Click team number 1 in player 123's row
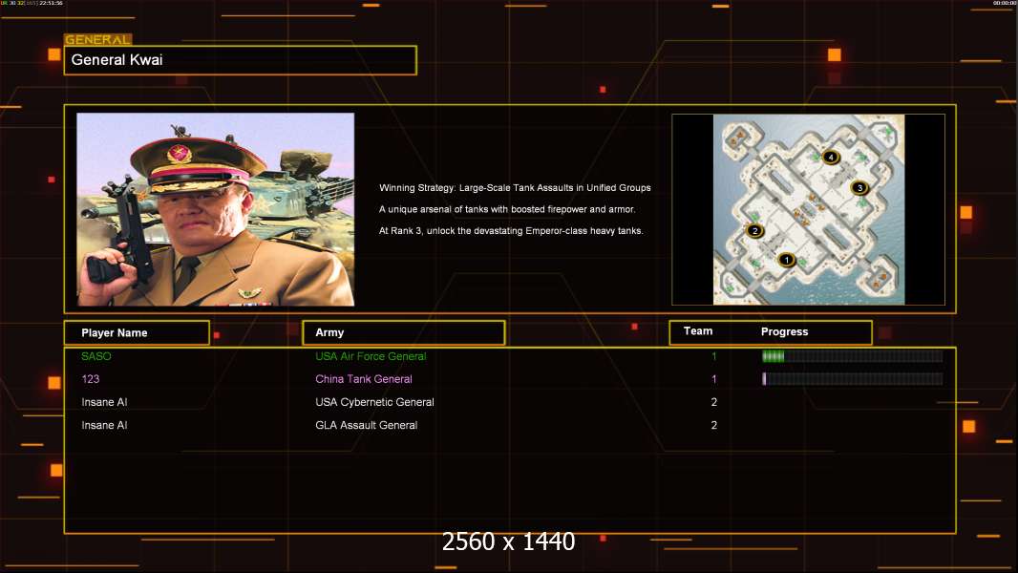Screen dimensions: 1018x573 click(713, 379)
